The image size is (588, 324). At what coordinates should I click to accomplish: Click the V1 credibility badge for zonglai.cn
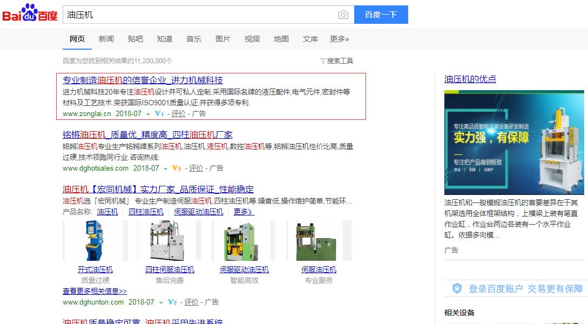pyautogui.click(x=159, y=113)
